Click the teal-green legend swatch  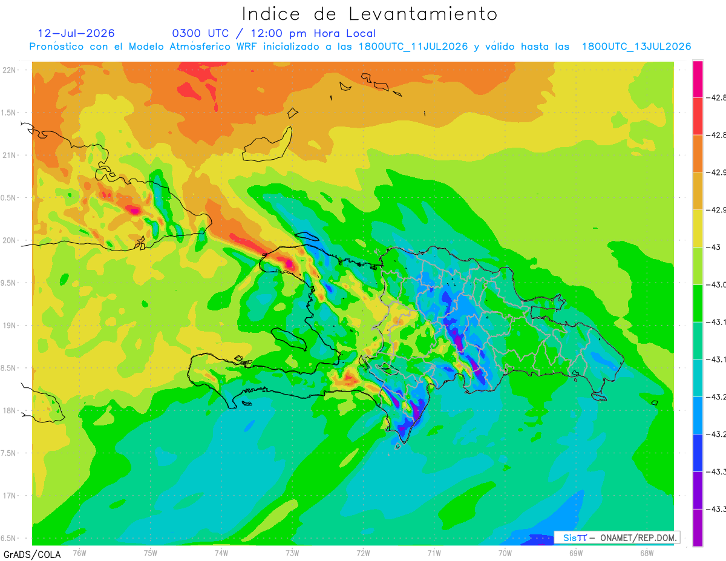pos(698,341)
